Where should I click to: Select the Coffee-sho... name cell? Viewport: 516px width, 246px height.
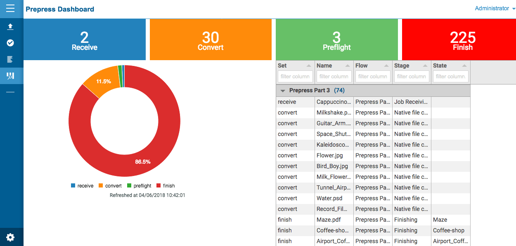tap(334, 230)
